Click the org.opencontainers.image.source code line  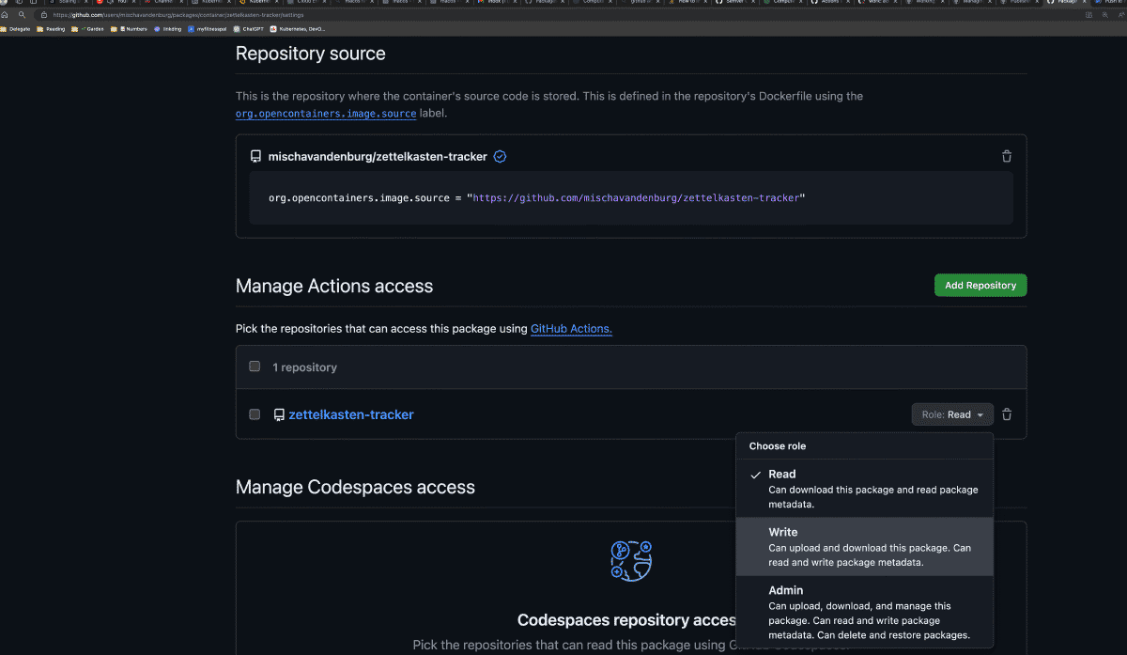537,197
